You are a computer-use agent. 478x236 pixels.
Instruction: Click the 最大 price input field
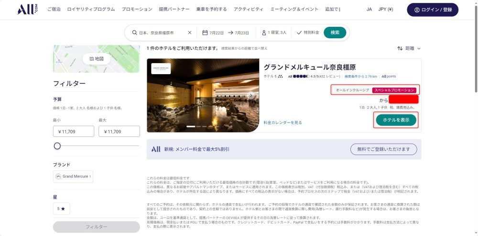pos(119,132)
